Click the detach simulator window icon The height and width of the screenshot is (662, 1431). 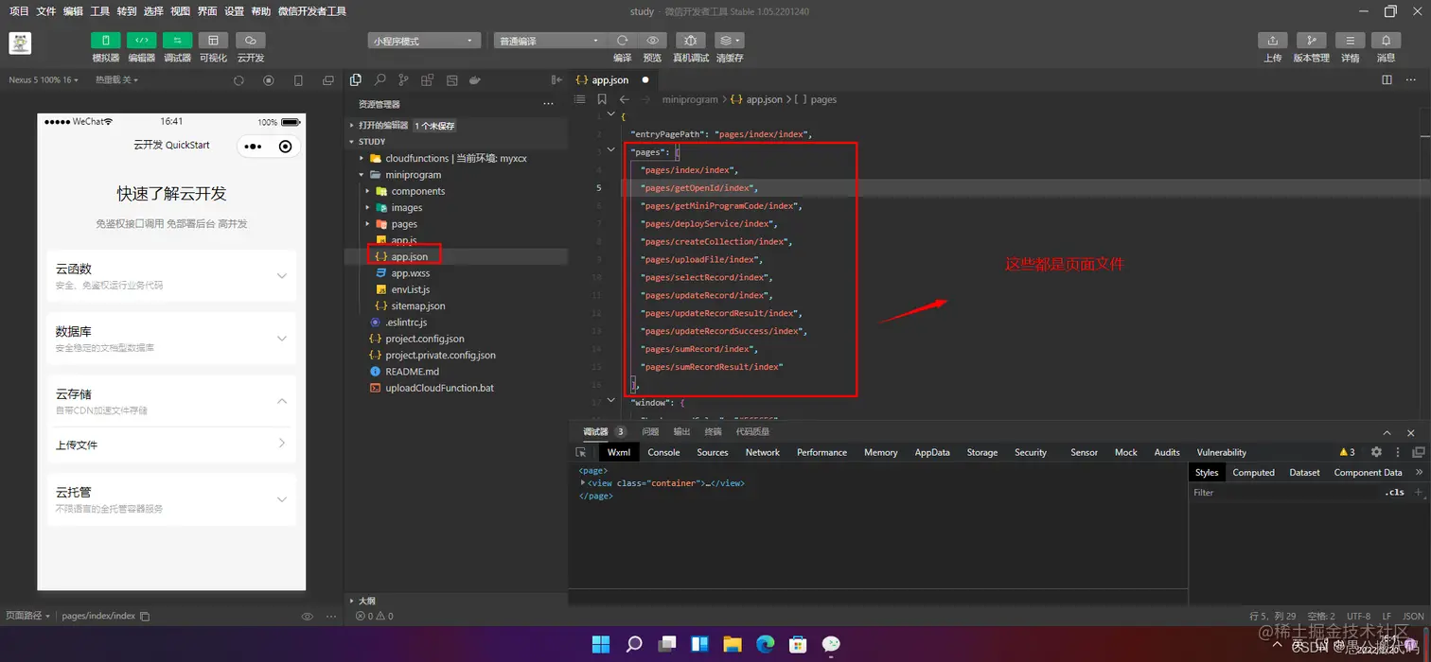click(328, 81)
